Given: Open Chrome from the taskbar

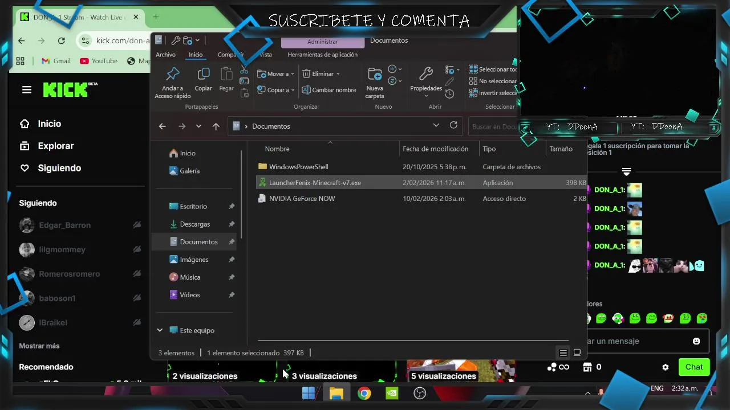Looking at the screenshot, I should (364, 393).
